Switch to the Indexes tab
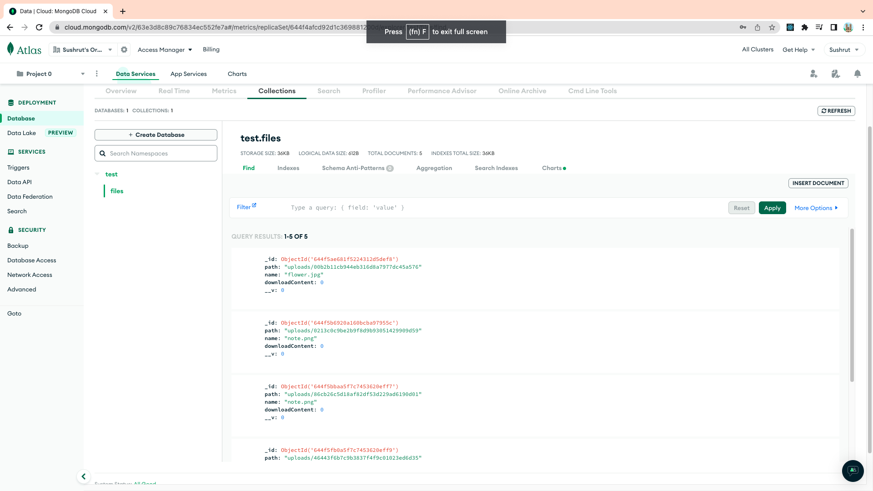This screenshot has width=873, height=491. 288,168
